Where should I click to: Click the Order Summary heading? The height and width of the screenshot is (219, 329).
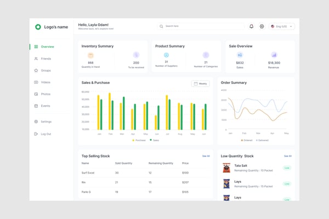(234, 83)
